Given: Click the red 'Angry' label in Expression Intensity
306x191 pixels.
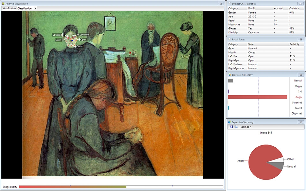Looking at the screenshot, I should pyautogui.click(x=299, y=97).
